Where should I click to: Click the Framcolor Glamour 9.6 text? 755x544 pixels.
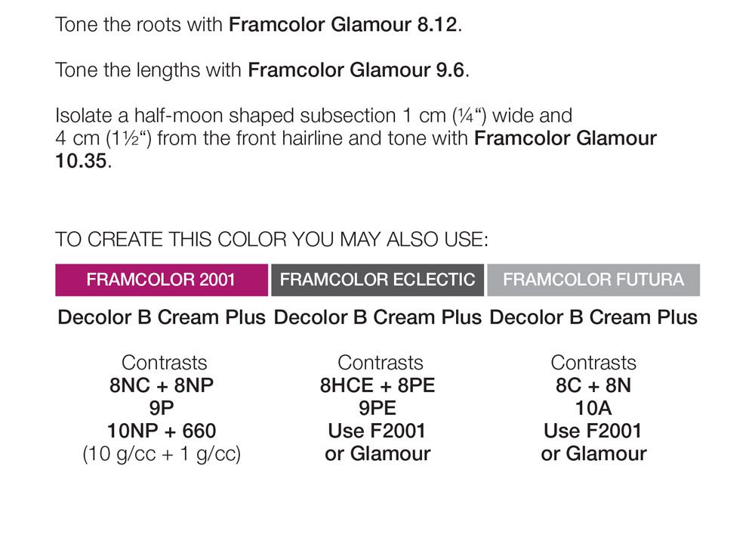click(358, 71)
